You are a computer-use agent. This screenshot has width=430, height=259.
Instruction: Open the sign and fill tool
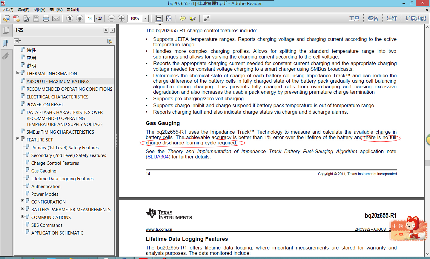click(x=27, y=18)
